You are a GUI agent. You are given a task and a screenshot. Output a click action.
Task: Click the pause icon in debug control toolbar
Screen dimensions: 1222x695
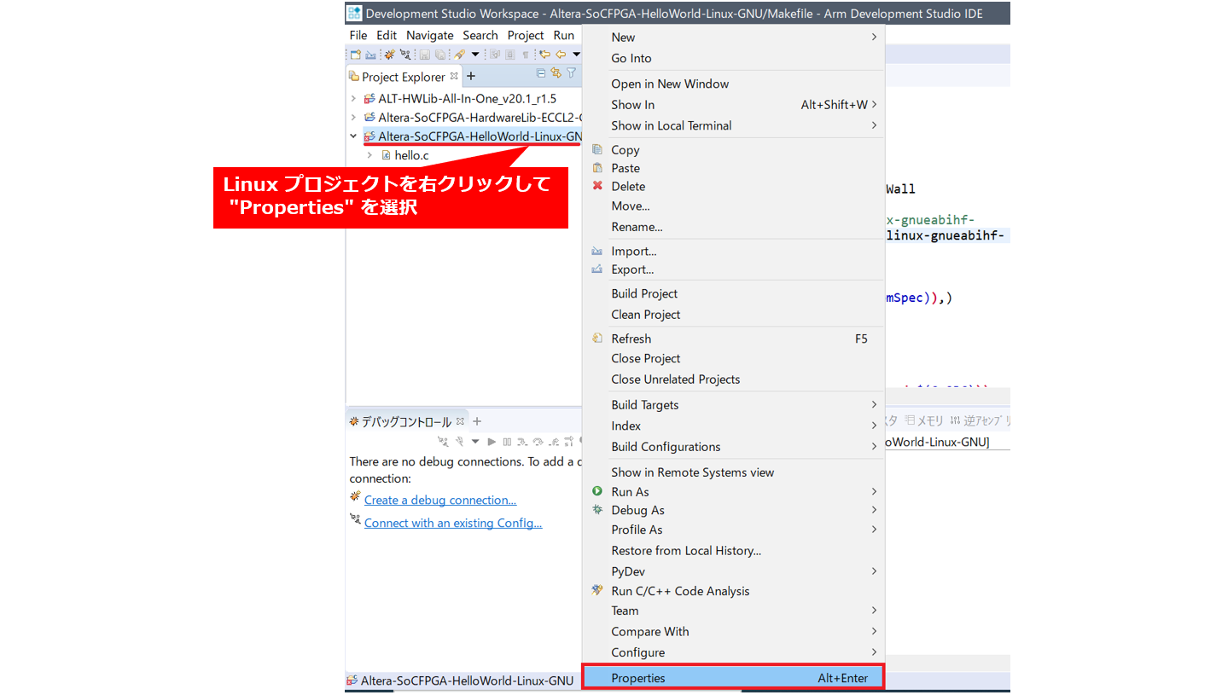(x=507, y=442)
